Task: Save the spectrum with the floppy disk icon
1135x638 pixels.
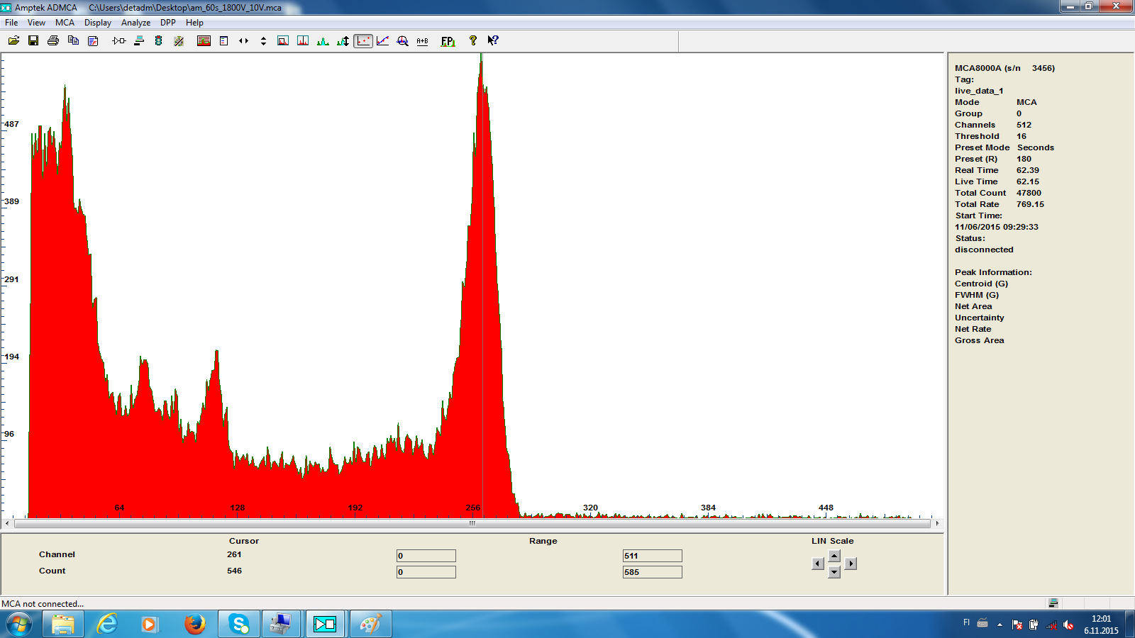Action: click(33, 41)
